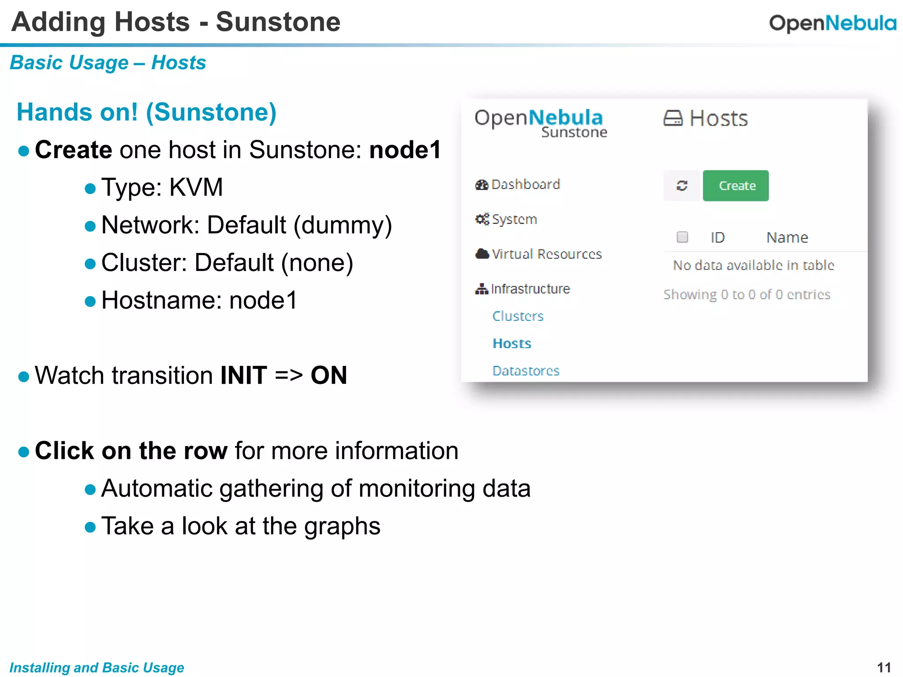
Task: Click the 'Hosts' page heading text
Action: click(x=719, y=119)
